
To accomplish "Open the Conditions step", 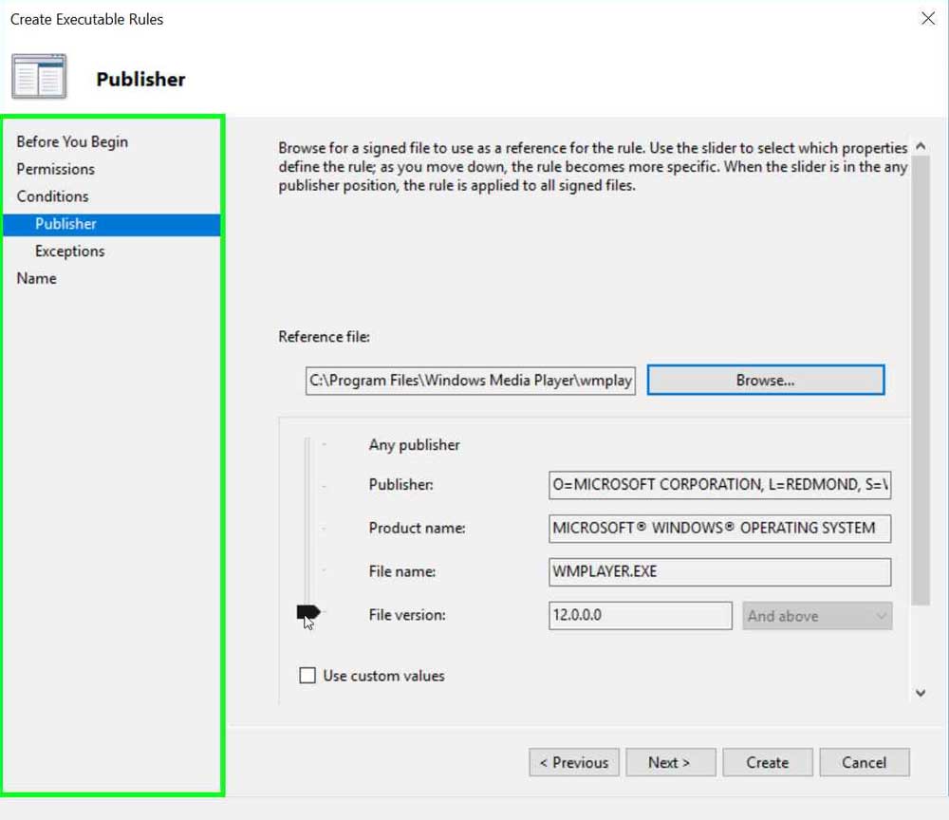I will [x=52, y=196].
